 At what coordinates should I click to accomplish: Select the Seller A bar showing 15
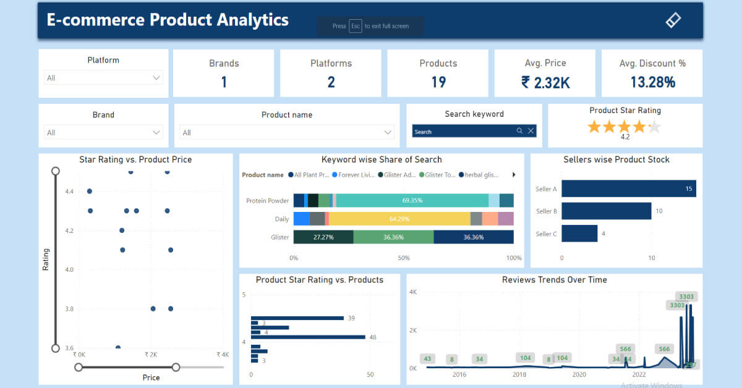point(628,188)
